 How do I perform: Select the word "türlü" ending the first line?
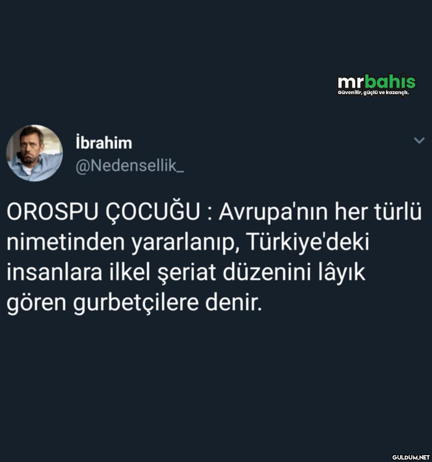(398, 212)
